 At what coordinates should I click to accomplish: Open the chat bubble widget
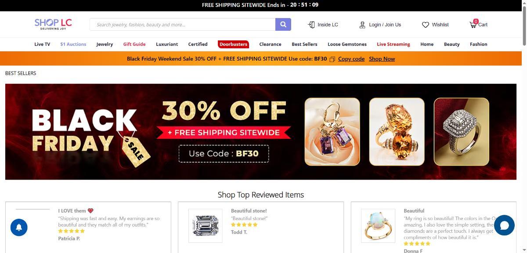tap(504, 225)
